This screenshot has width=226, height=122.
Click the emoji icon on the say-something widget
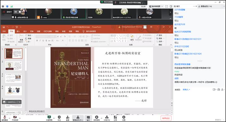click(x=4, y=102)
